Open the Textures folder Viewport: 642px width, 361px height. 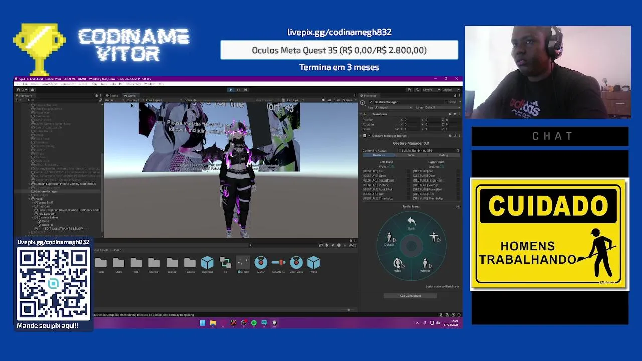coord(190,265)
